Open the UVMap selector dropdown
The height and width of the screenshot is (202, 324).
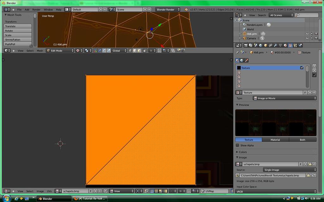(215, 191)
